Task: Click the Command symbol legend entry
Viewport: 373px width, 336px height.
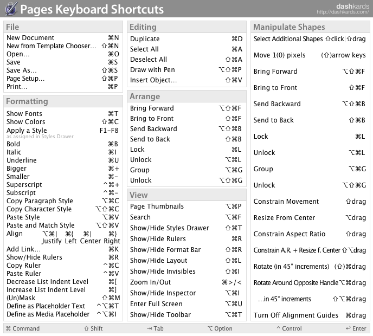Action: click(23, 328)
